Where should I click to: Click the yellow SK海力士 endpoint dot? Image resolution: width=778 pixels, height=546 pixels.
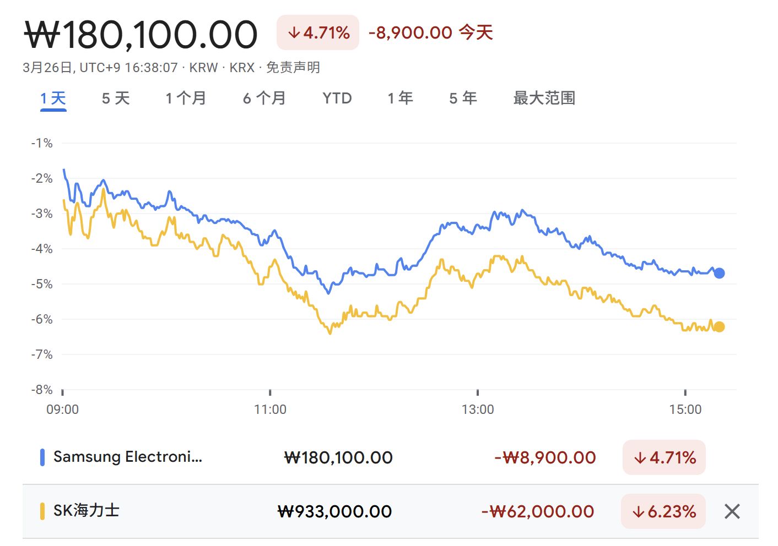[719, 327]
